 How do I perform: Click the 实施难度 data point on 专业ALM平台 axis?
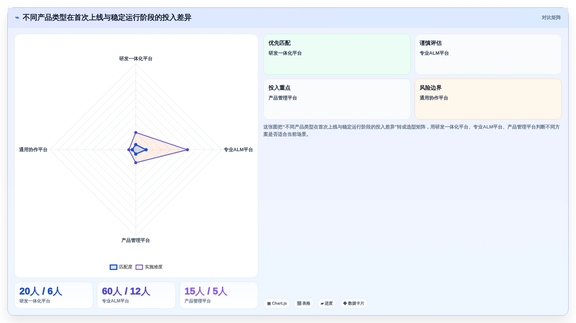pyautogui.click(x=187, y=150)
